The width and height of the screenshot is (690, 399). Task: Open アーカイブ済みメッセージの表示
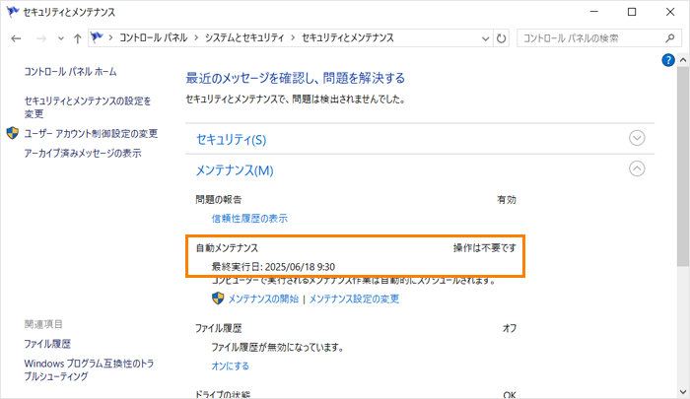coord(83,153)
